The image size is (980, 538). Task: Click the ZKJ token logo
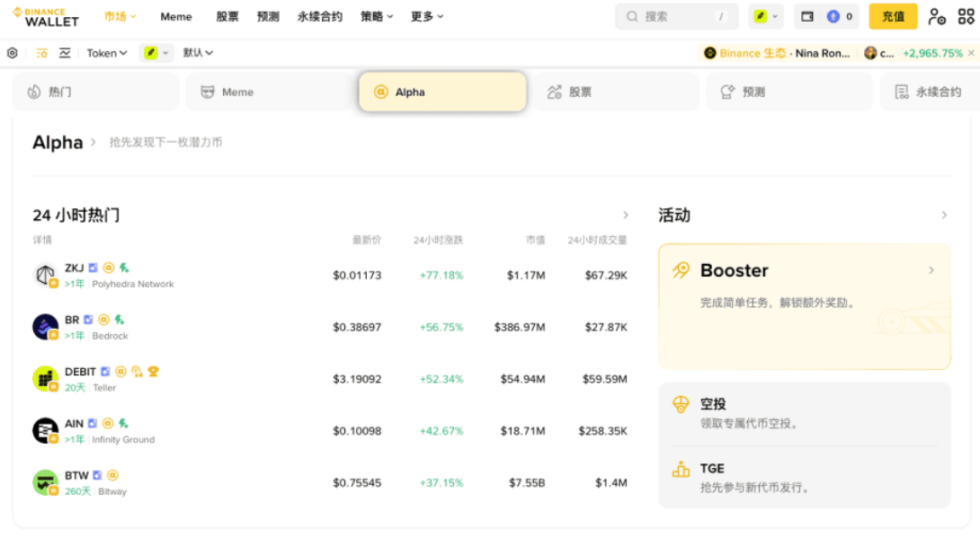45,275
